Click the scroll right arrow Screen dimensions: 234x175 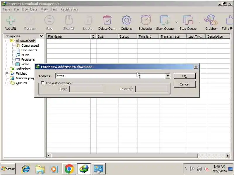point(228,156)
